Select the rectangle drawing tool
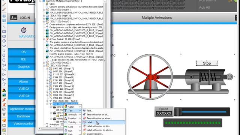This screenshot has height=135, width=240. click(4, 31)
